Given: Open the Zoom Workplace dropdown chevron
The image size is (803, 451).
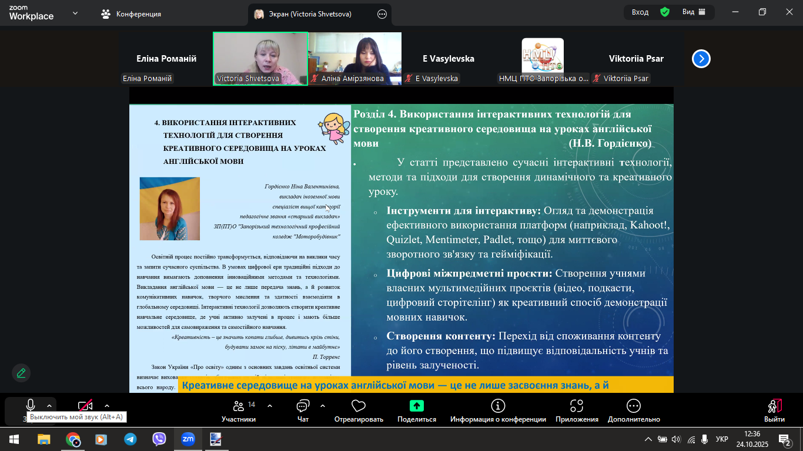Looking at the screenshot, I should point(75,14).
